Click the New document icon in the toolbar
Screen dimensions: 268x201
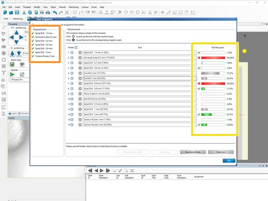pyautogui.click(x=5, y=12)
